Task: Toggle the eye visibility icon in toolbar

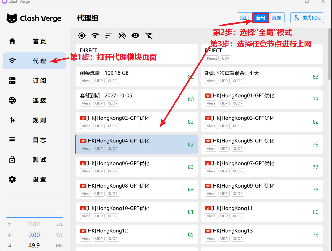Action: pyautogui.click(x=135, y=36)
